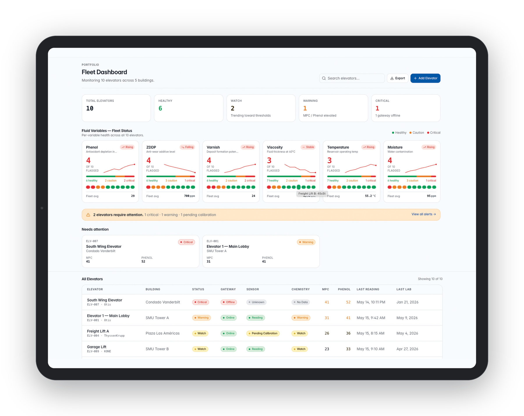The width and height of the screenshot is (524, 416).
Task: Sort by the MPC column header
Action: point(325,289)
